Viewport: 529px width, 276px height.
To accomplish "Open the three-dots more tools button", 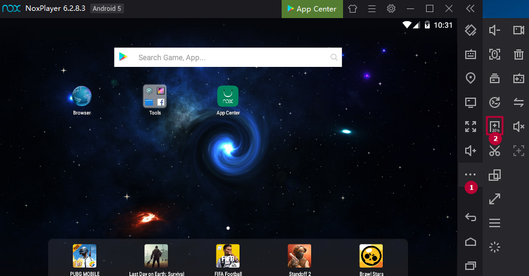I will click(x=470, y=175).
